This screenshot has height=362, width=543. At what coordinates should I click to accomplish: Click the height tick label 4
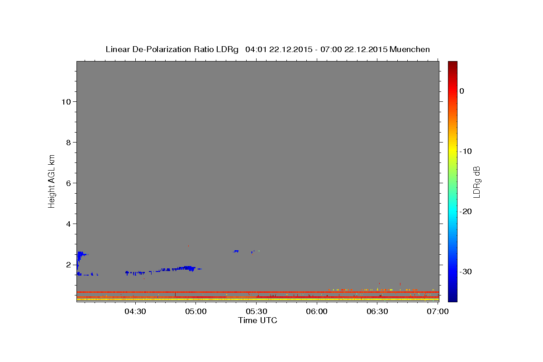69,224
